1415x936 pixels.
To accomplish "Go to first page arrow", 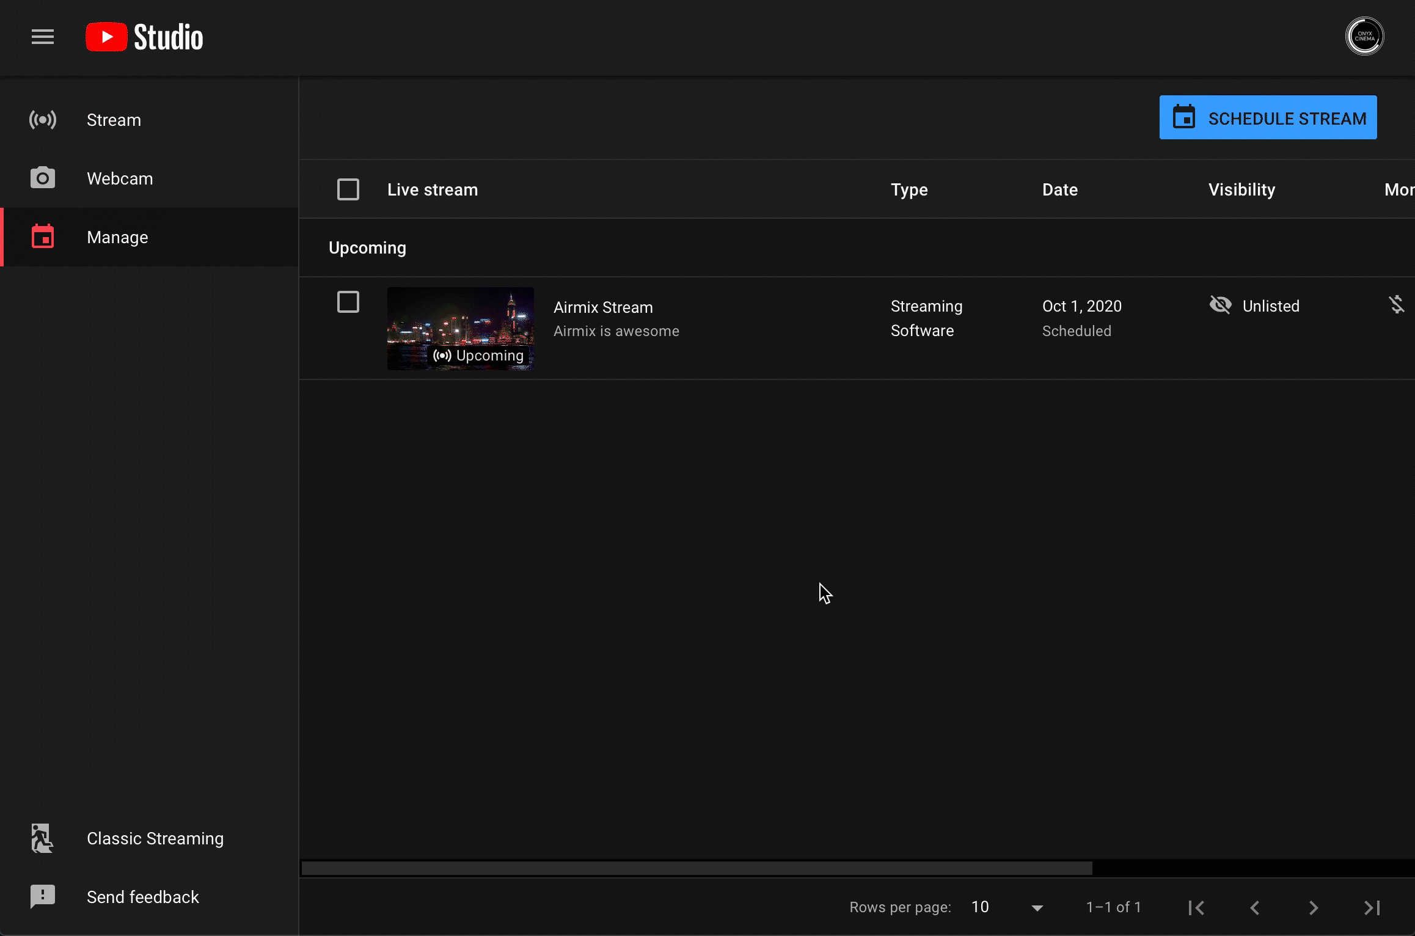I will 1196,908.
